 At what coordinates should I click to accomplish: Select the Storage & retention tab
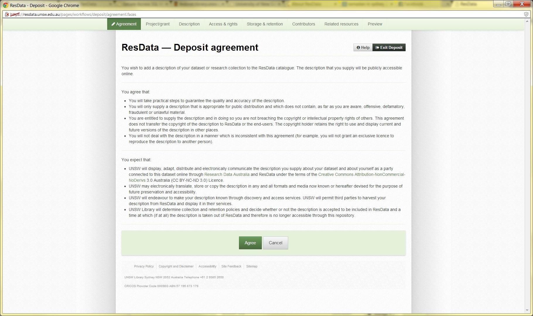point(264,24)
